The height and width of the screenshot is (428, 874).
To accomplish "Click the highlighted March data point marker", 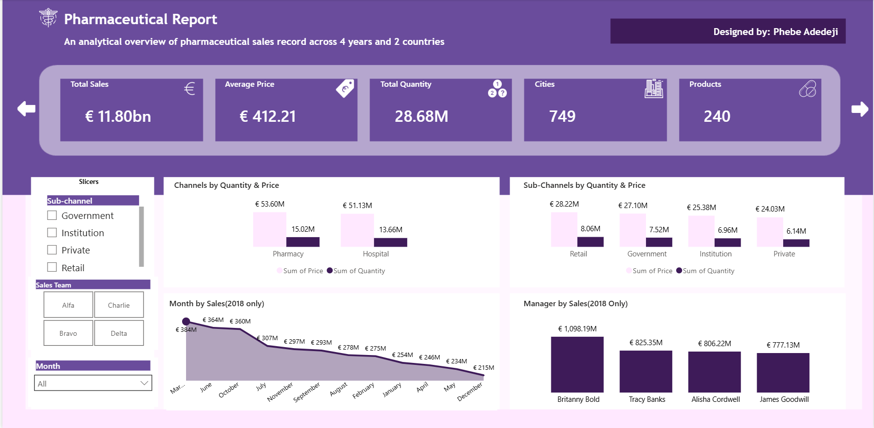I will (186, 321).
